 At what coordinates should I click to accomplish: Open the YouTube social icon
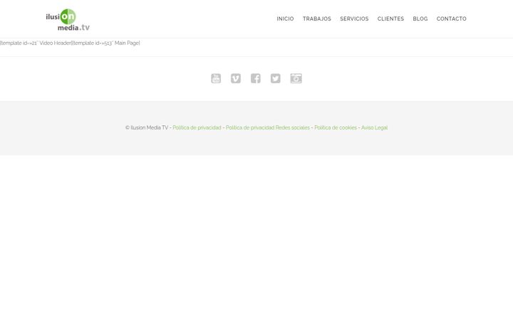216,78
